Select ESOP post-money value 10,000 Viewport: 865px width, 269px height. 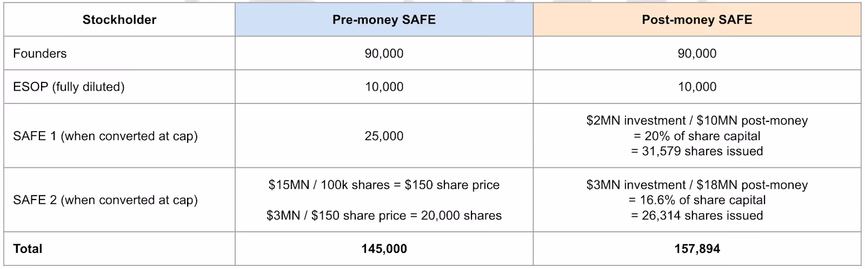tap(697, 87)
